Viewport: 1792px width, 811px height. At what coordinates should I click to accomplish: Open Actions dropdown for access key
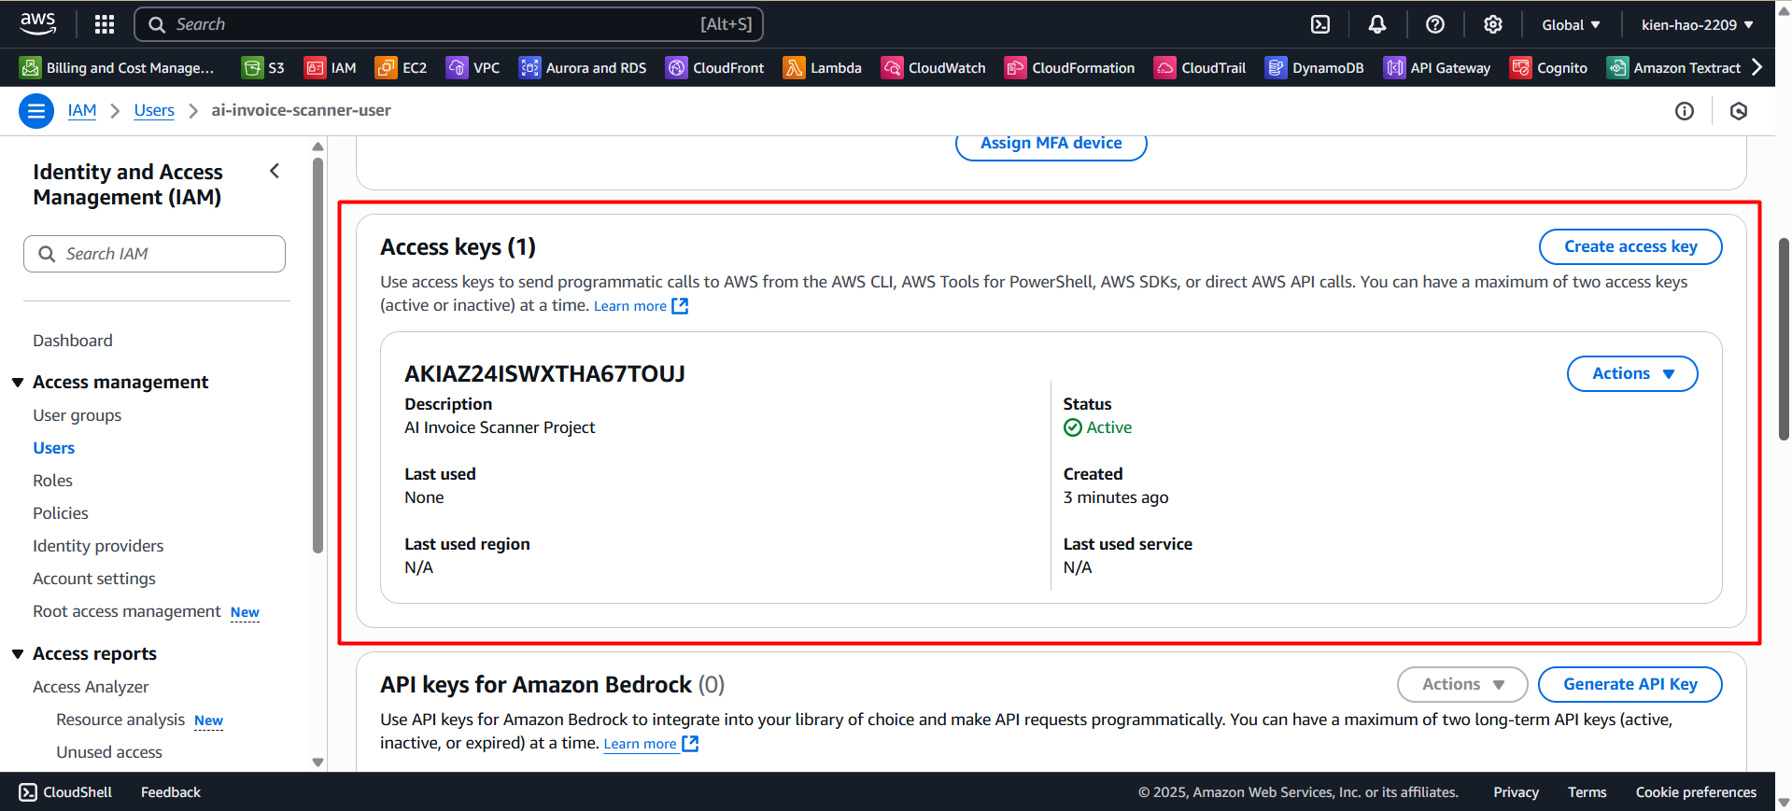click(1631, 373)
